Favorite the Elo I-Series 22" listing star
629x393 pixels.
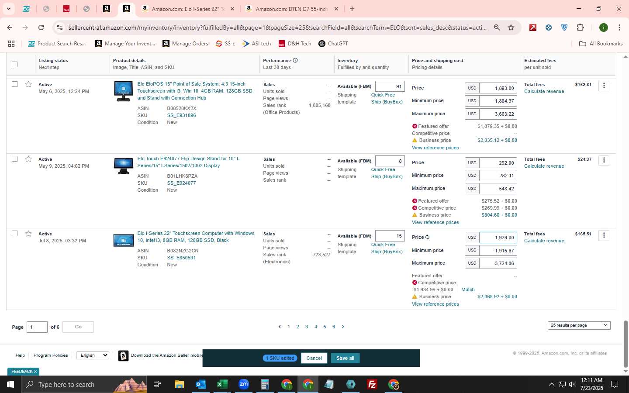[x=28, y=234]
